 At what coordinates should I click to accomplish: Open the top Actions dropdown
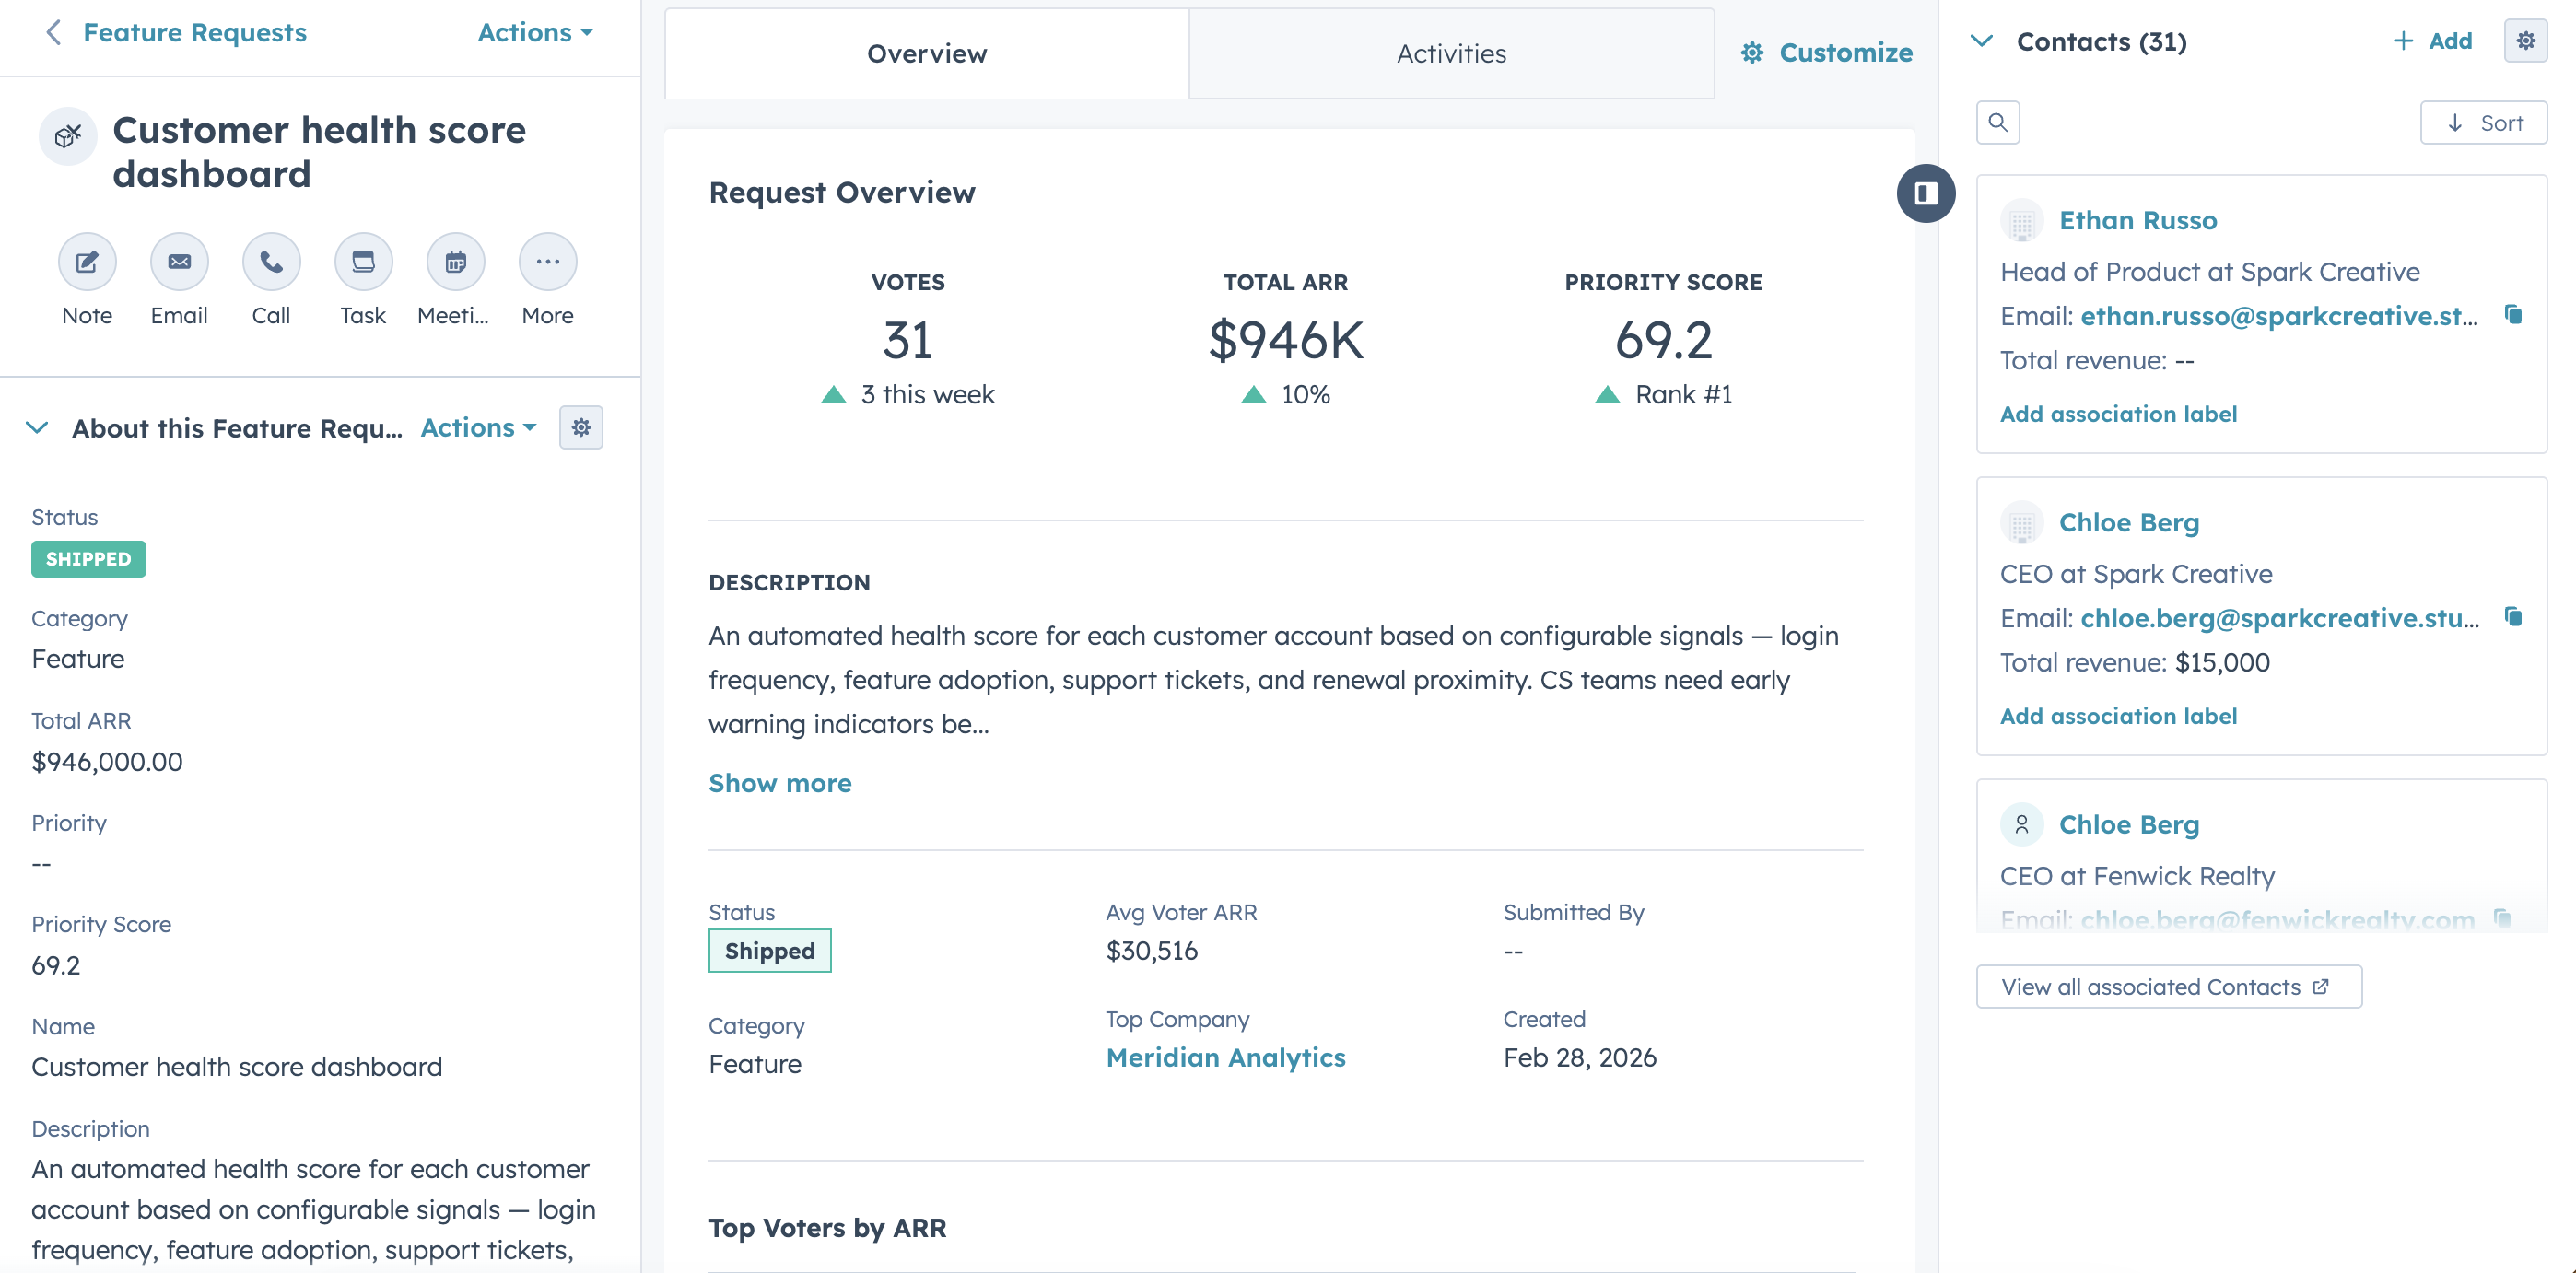(533, 32)
